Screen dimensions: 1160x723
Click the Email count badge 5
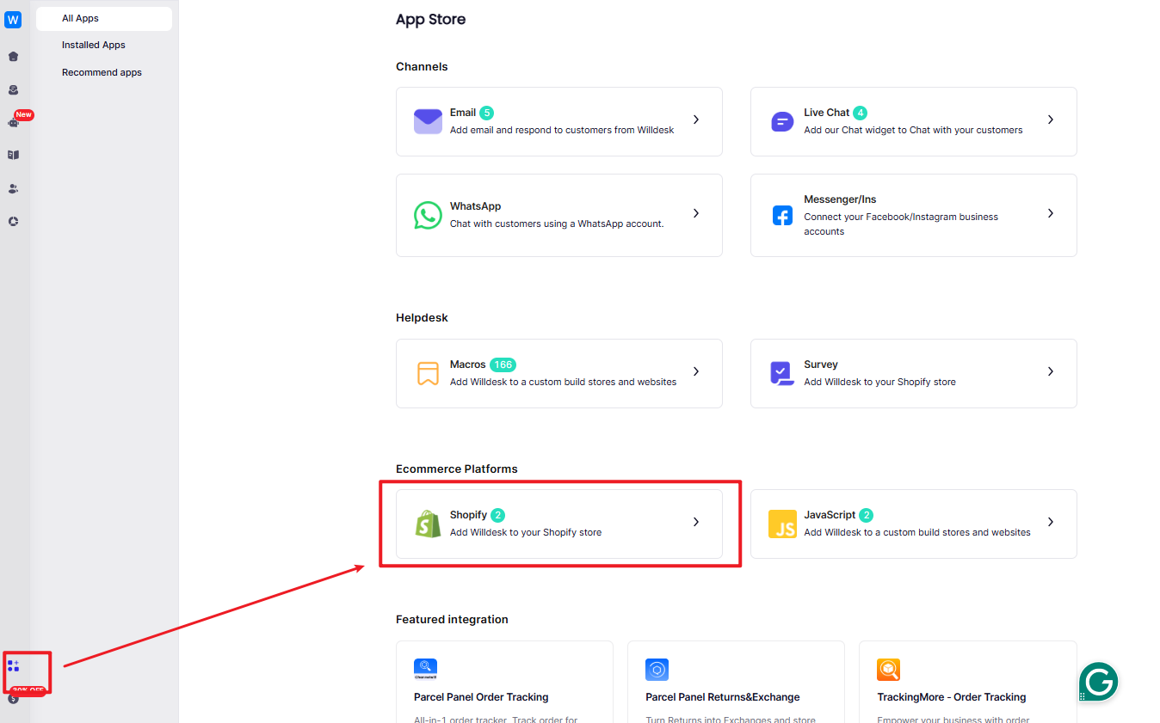point(487,113)
